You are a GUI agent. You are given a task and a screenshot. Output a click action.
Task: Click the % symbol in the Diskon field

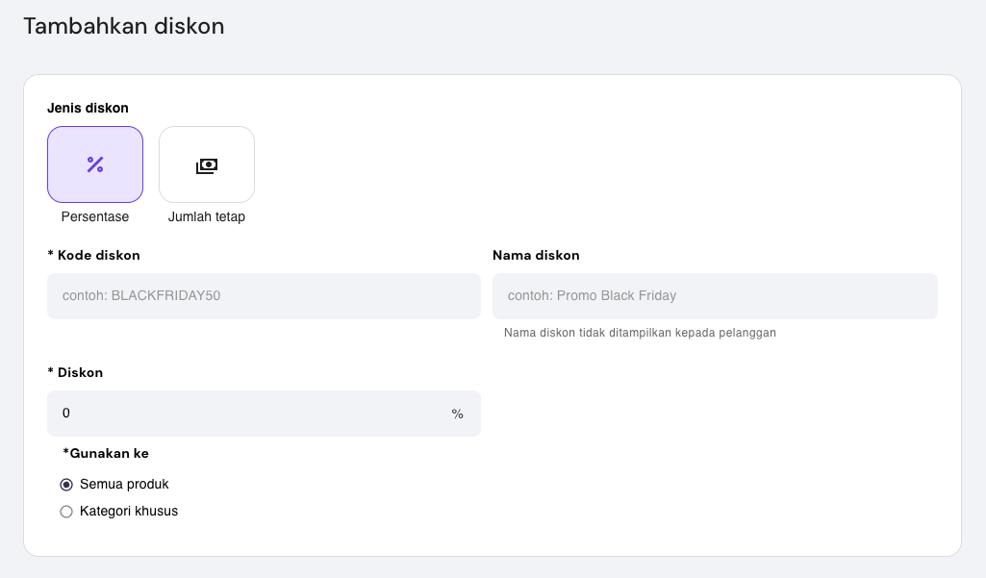click(x=457, y=413)
